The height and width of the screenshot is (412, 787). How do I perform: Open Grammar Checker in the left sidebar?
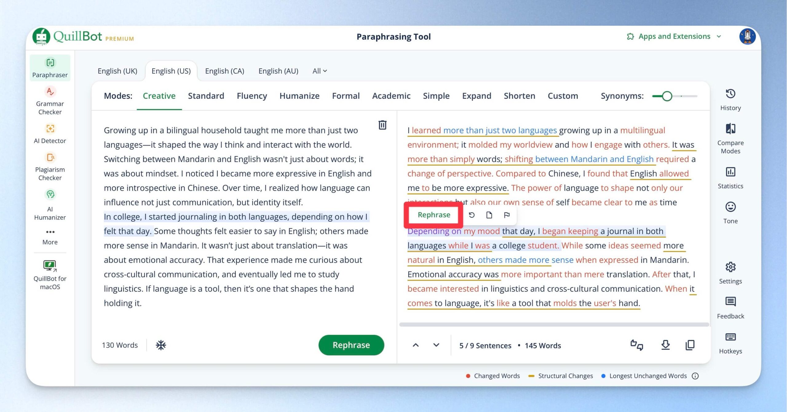(50, 101)
